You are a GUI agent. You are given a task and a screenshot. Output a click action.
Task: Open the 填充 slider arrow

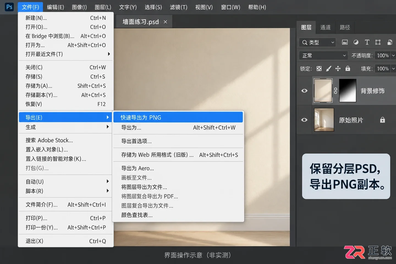[393, 68]
